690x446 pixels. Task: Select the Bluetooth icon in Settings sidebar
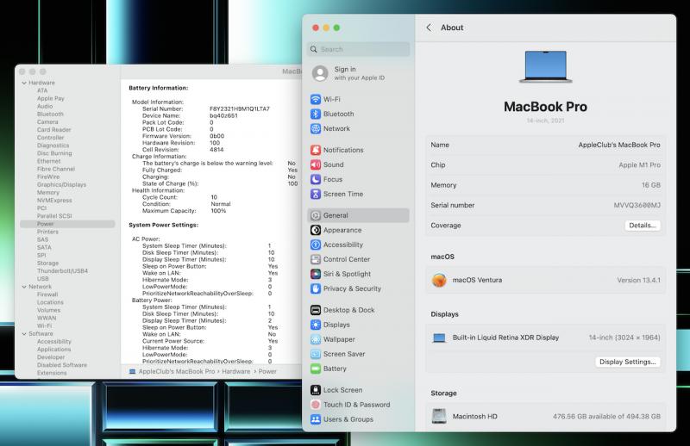point(316,114)
